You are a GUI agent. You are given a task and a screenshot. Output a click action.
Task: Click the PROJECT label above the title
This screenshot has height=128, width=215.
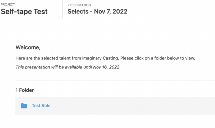tap(8, 4)
